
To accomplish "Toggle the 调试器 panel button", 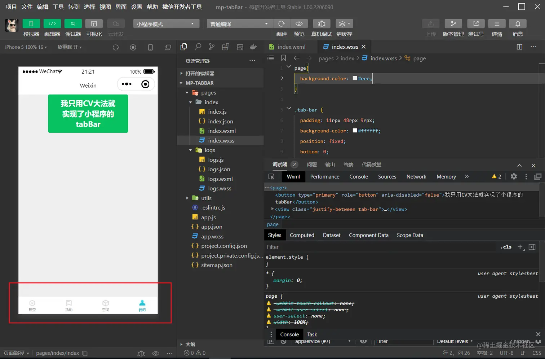I will point(73,24).
